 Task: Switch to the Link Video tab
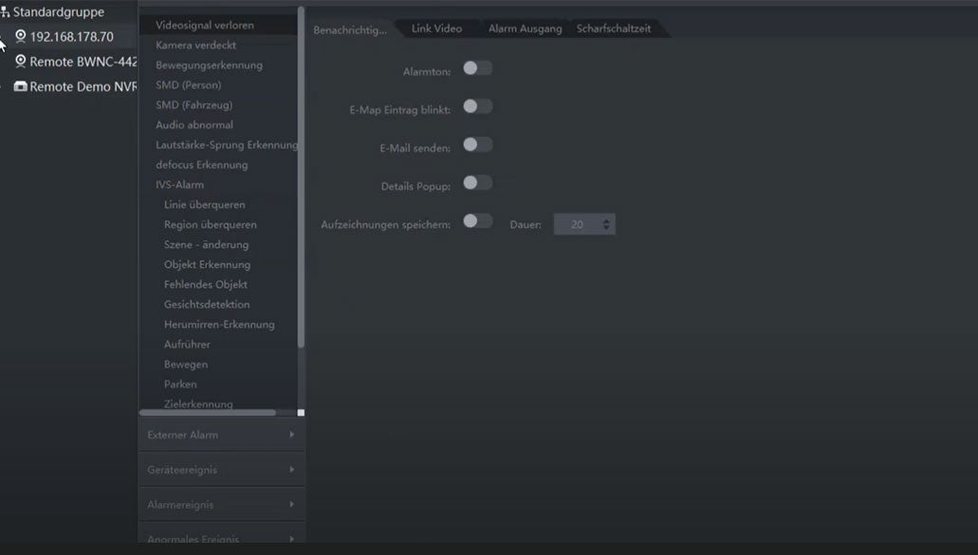pyautogui.click(x=436, y=28)
